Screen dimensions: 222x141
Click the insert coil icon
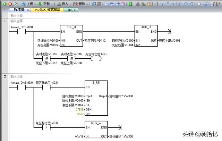click(186, 4)
